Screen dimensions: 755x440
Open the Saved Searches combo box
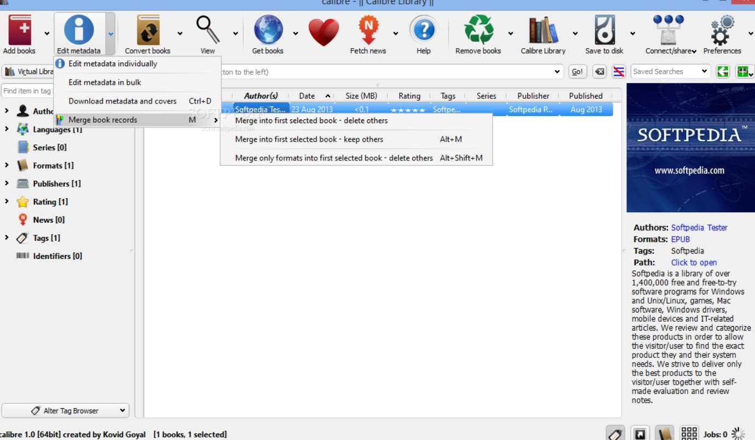(670, 72)
